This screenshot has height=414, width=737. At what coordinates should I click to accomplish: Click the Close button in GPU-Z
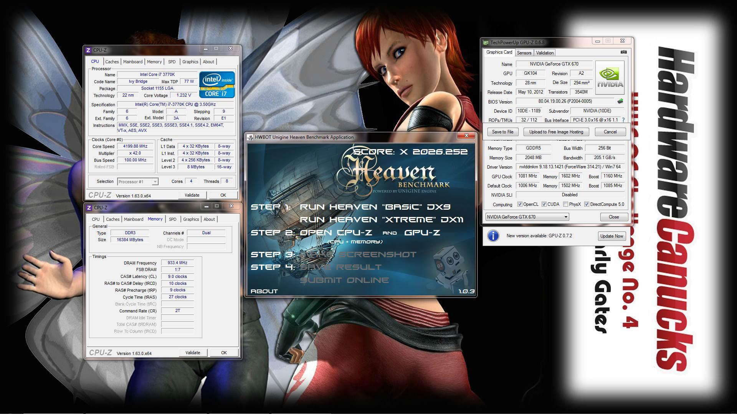click(614, 217)
